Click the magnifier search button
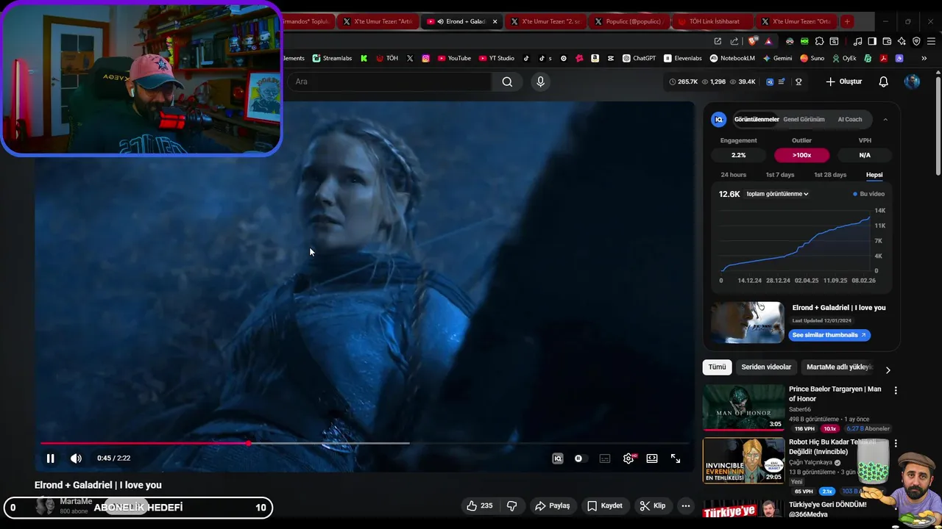Viewport: 942px width, 529px height. coord(507,82)
